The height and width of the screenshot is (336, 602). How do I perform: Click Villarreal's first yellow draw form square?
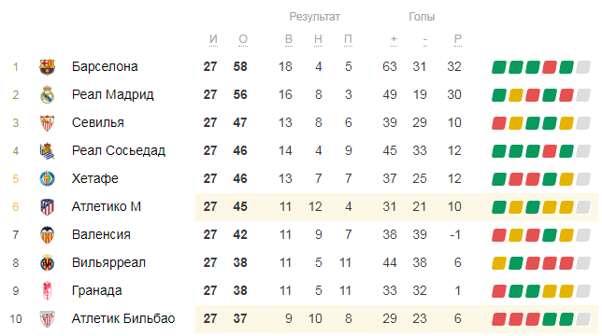[x=499, y=263]
